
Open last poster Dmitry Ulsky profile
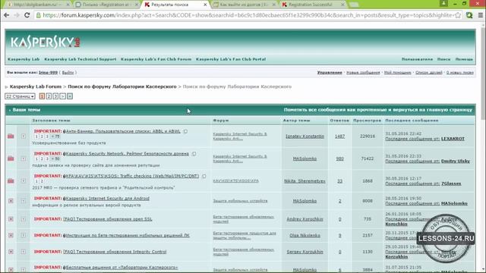tap(456, 162)
